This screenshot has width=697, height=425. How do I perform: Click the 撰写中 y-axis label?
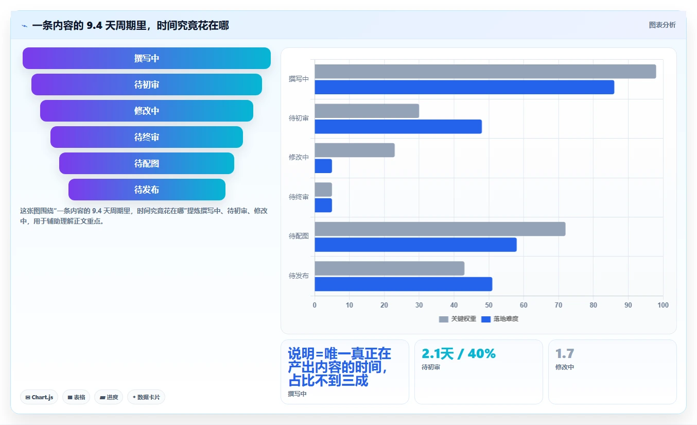click(299, 79)
